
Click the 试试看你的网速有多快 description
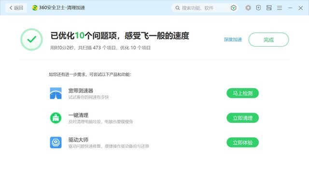pos(88,97)
